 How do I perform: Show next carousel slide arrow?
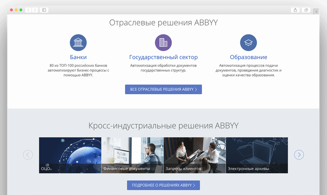[299, 155]
